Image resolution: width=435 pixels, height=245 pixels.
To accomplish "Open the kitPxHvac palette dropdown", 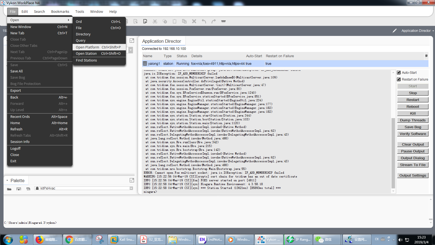I will (131, 188).
